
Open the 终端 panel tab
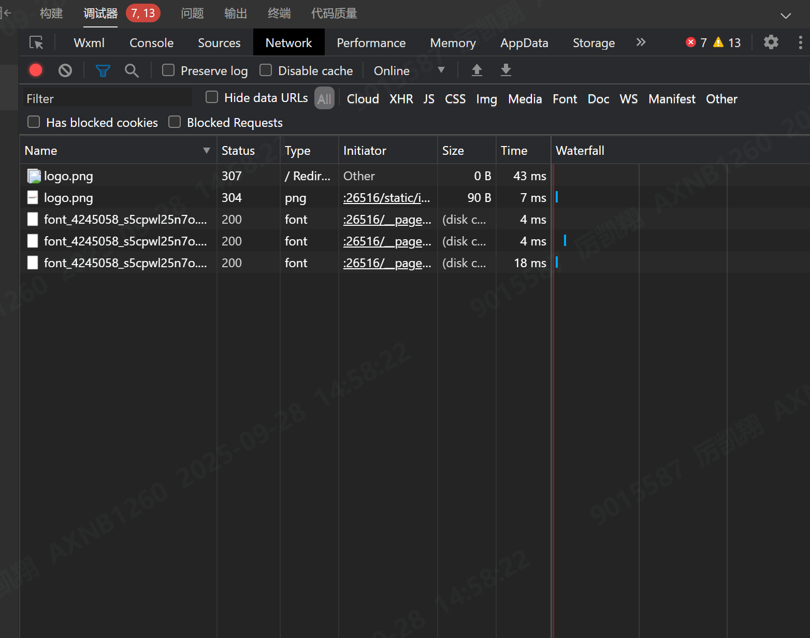coord(279,13)
